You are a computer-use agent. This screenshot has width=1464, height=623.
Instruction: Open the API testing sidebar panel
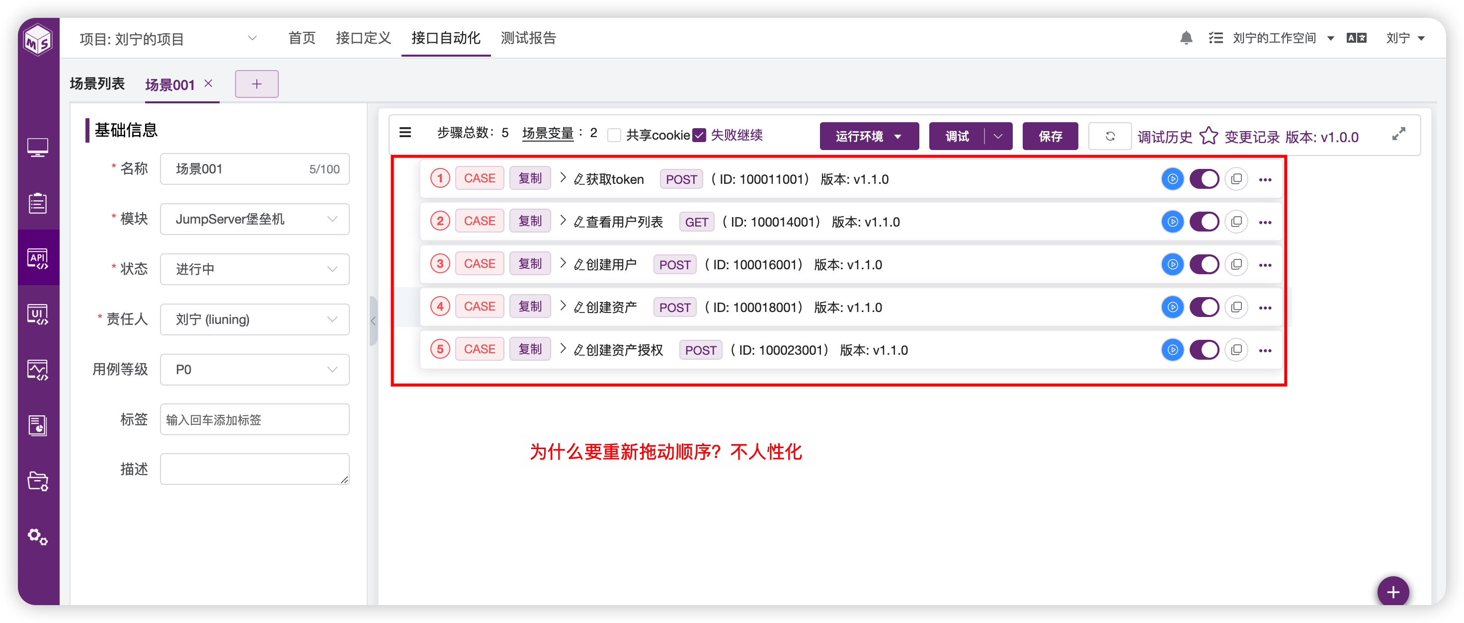click(x=38, y=257)
